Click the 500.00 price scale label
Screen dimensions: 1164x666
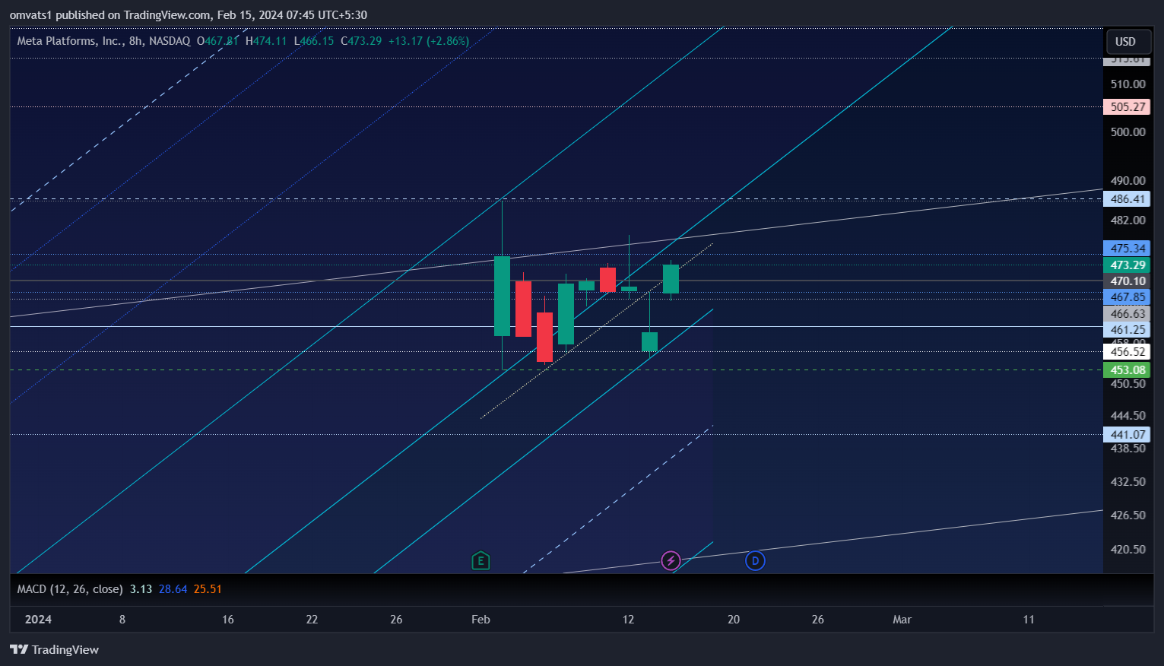[1128, 132]
